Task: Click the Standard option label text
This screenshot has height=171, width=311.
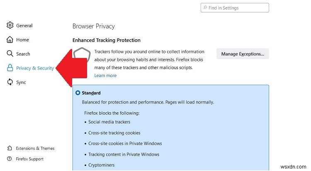Action: pyautogui.click(x=91, y=93)
